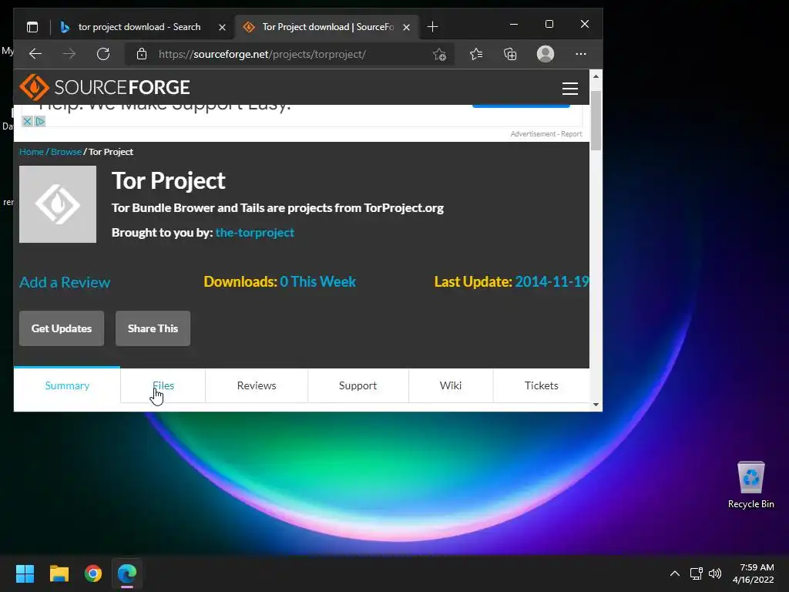Viewport: 789px width, 592px height.
Task: Click the 'Tor Project' page heading
Action: pos(169,180)
